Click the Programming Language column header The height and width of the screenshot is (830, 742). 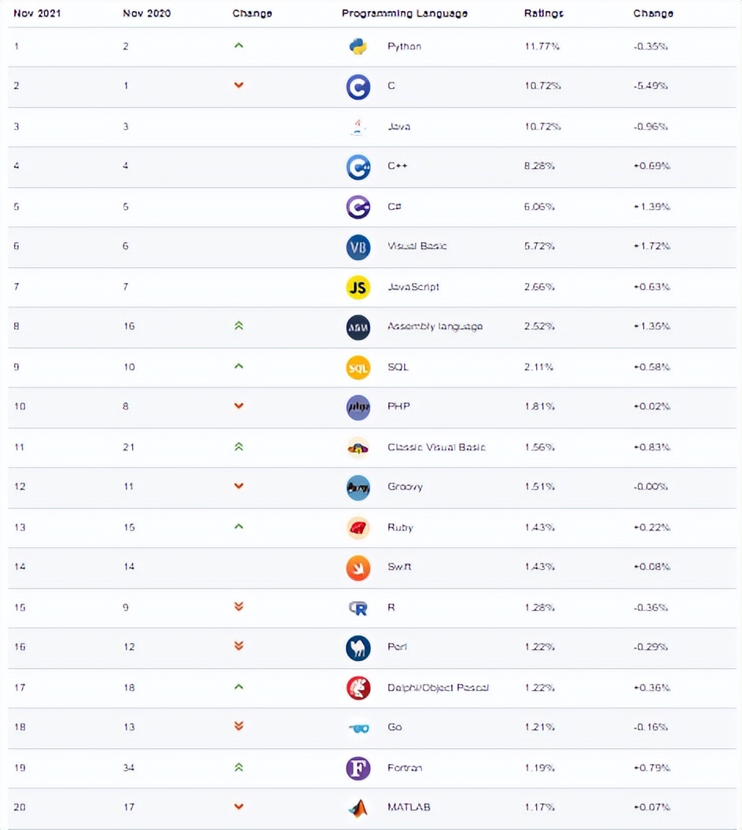[x=404, y=13]
